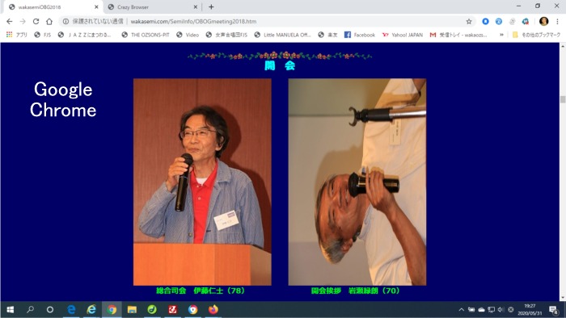Open Chrome three-dot menu
This screenshot has width=566, height=318.
[x=557, y=22]
